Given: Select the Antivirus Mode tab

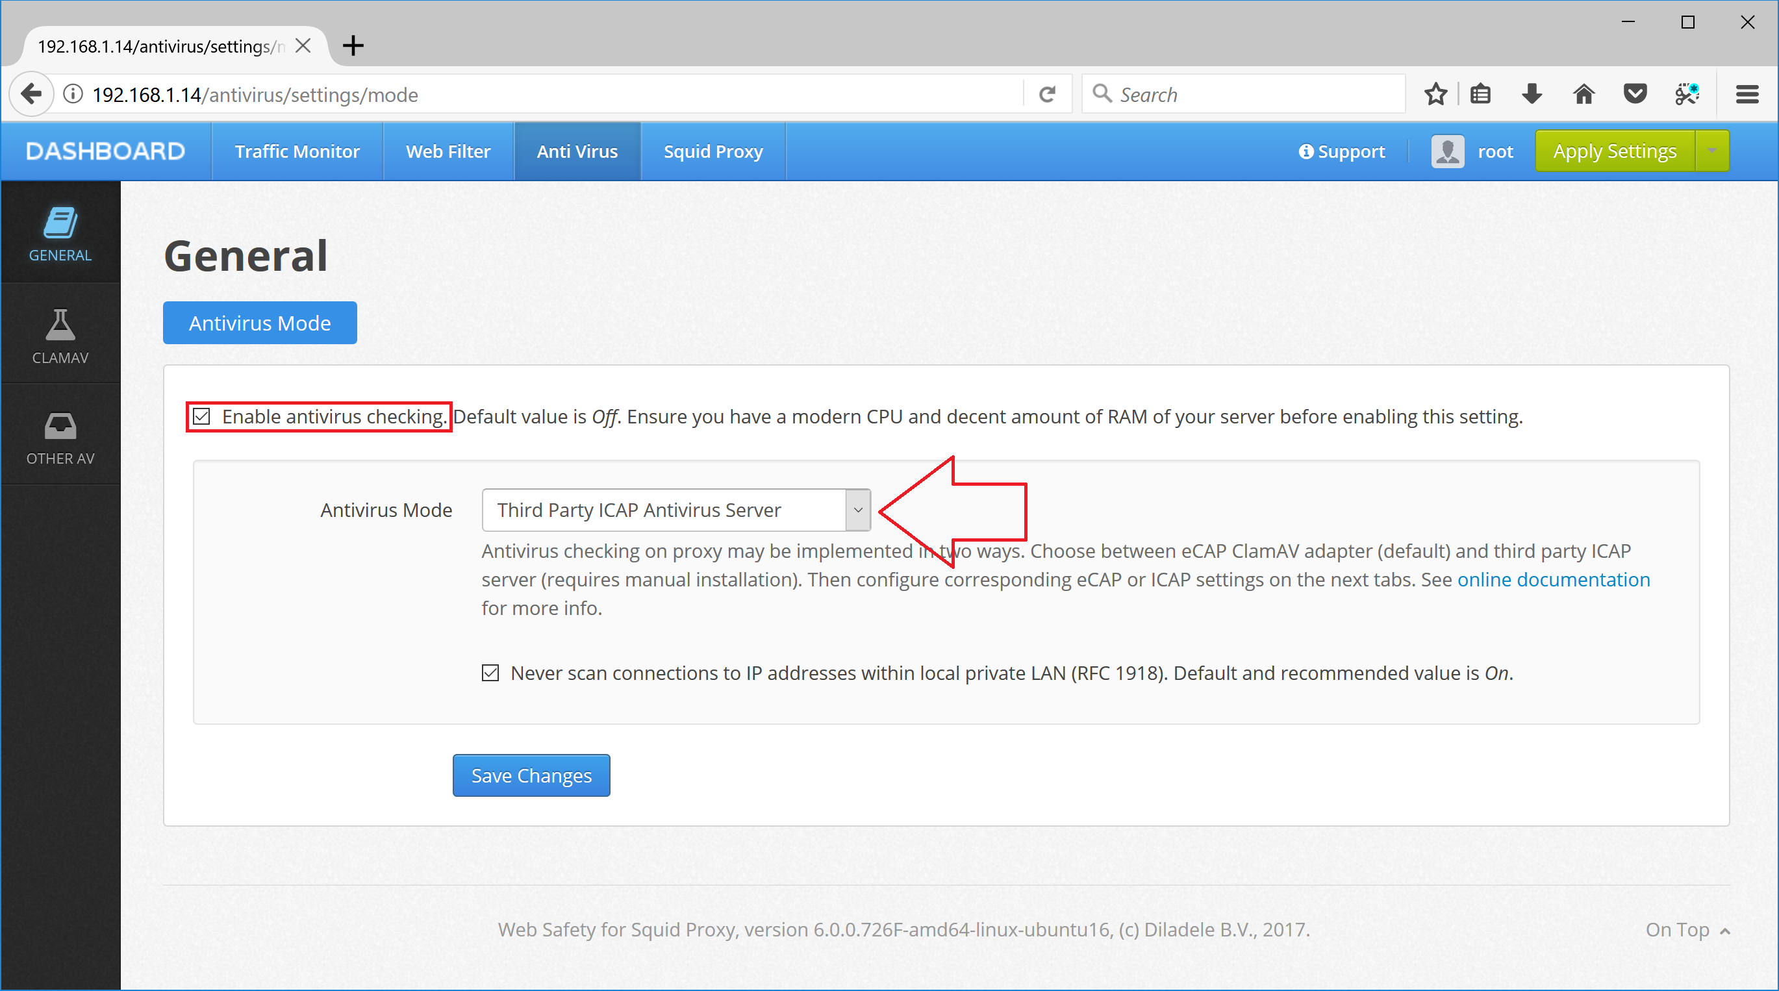Looking at the screenshot, I should pyautogui.click(x=260, y=323).
